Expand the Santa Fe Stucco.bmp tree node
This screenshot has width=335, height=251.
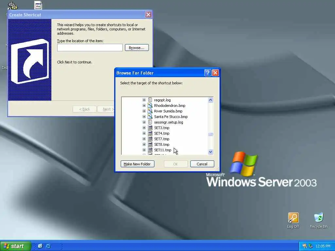[144, 117]
